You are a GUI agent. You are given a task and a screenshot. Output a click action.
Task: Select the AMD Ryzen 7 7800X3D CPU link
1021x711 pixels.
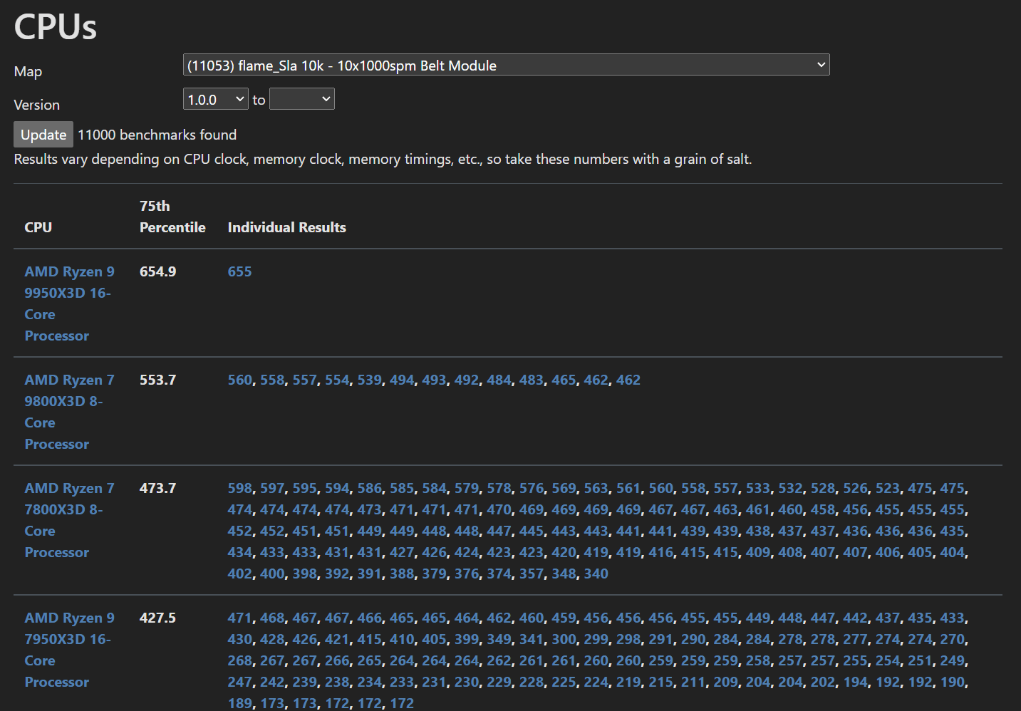(69, 520)
